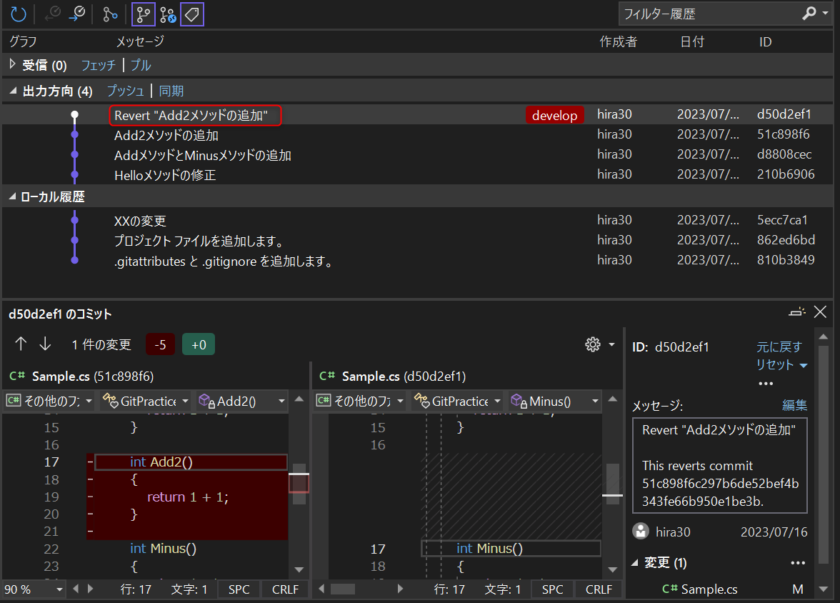This screenshot has width=840, height=603.
Task: Click the 編集 message link
Action: (794, 405)
